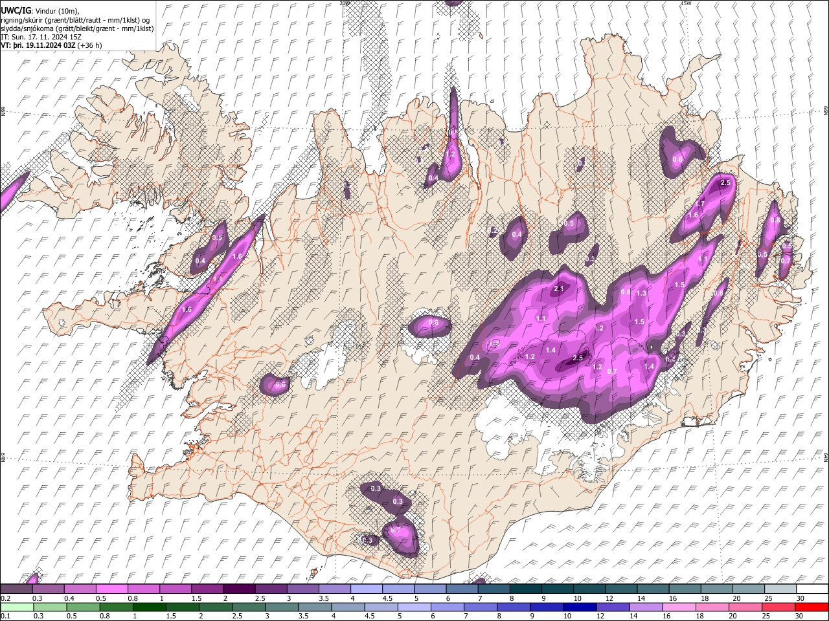Pick the bright red 30 swatch in the rain legend
Screen dimensions: 829x621
(x=812, y=607)
